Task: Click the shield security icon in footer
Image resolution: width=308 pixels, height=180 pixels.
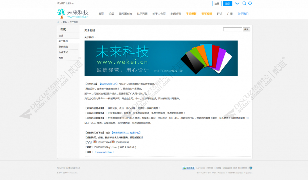Action: (x=251, y=168)
